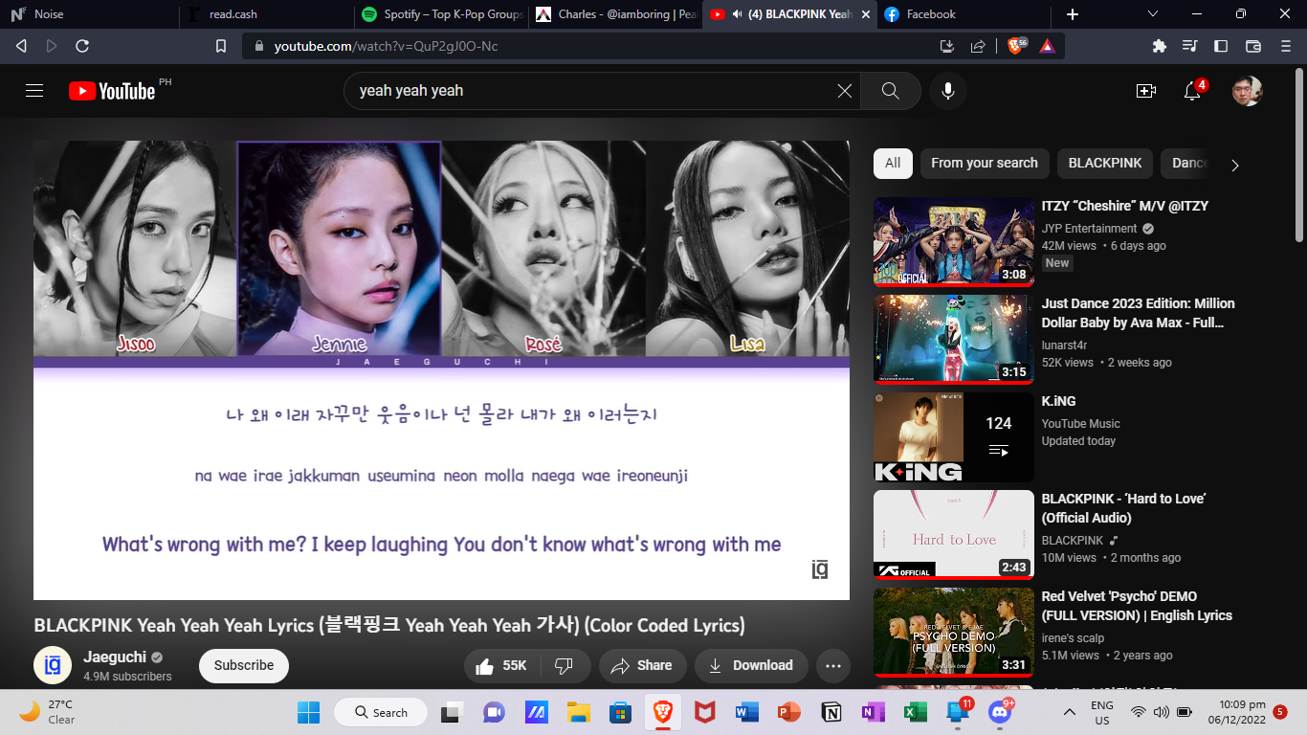
Task: Start voice search with the microphone icon
Action: pyautogui.click(x=948, y=91)
